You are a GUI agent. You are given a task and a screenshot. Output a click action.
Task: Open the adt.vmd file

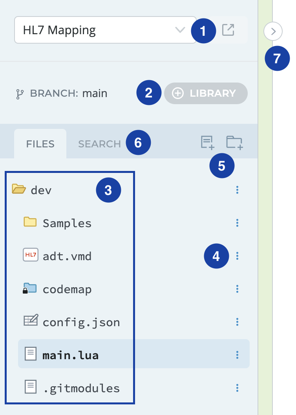click(67, 256)
